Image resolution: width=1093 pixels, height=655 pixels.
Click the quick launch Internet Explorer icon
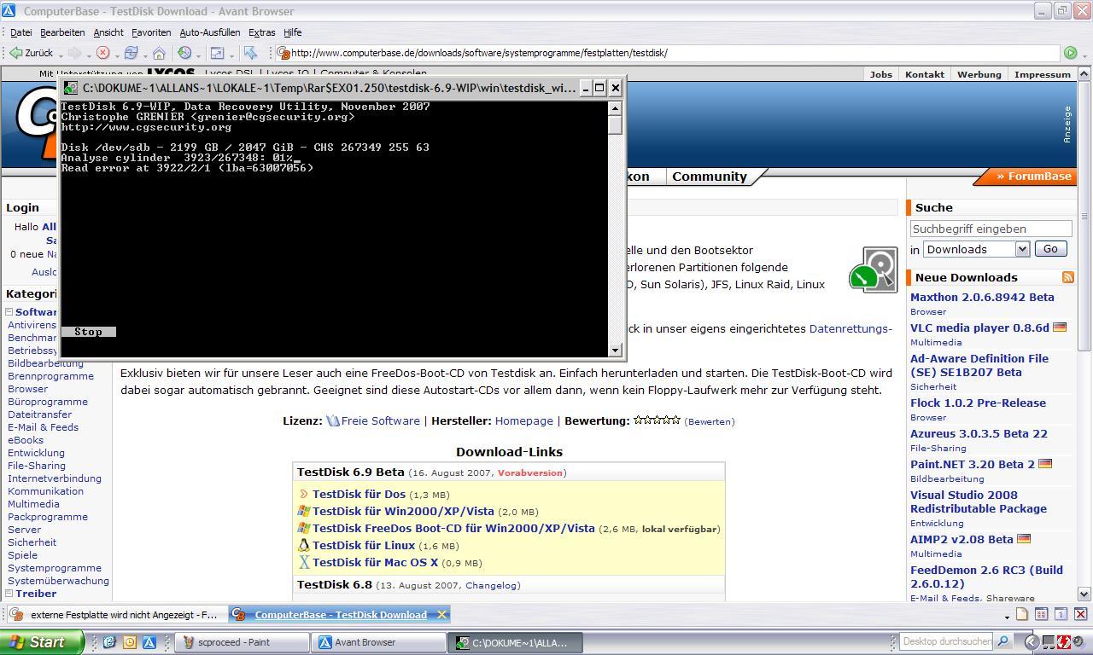[x=109, y=642]
